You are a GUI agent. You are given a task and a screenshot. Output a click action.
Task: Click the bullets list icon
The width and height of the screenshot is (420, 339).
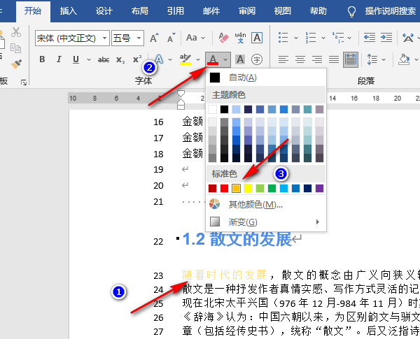pos(283,38)
